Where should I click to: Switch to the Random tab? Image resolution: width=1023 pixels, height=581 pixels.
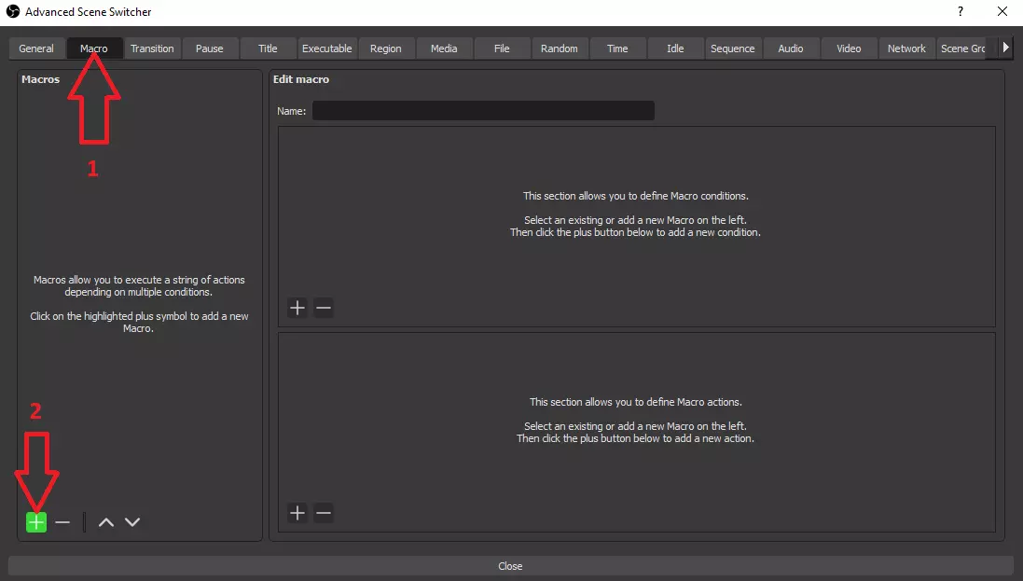pos(560,48)
